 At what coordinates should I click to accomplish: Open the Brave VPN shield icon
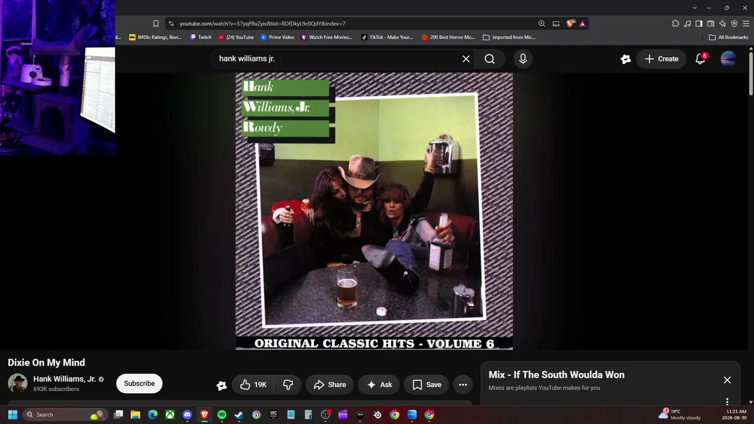coord(734,24)
